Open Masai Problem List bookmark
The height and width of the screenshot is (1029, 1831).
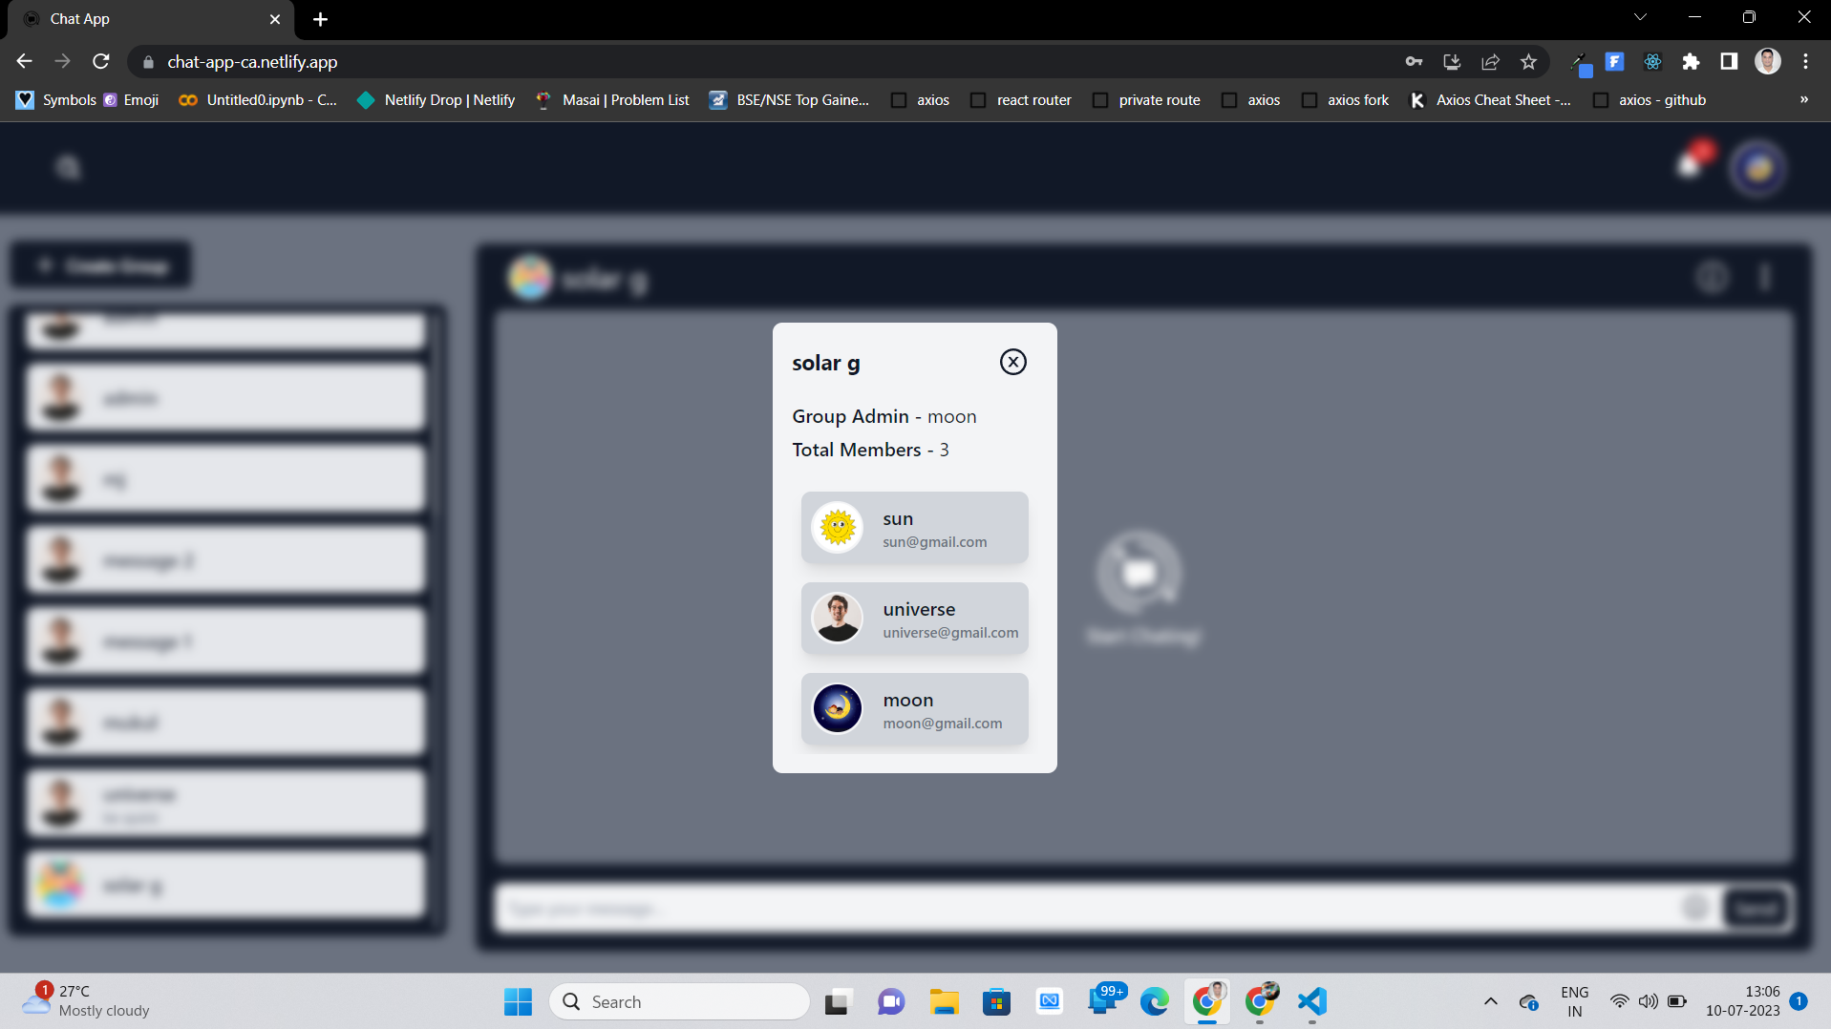(x=612, y=100)
